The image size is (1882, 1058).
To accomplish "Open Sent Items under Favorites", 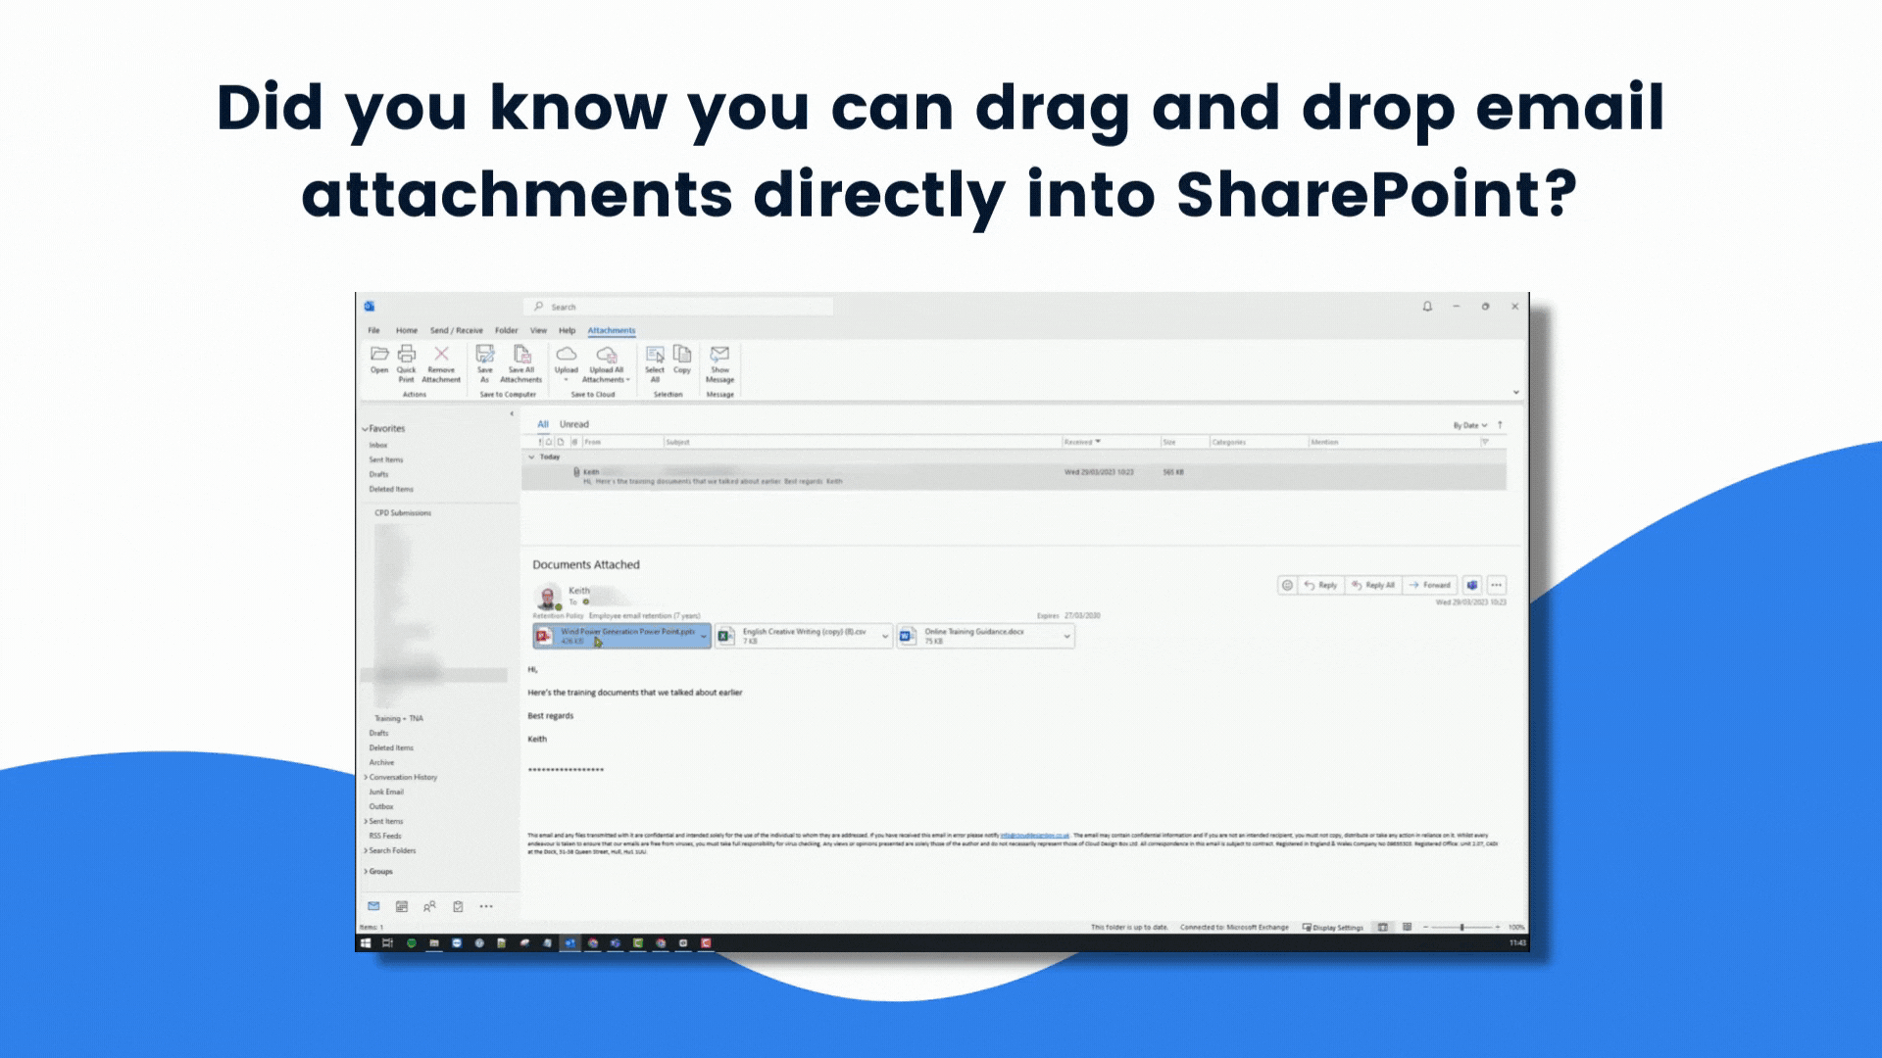I will (x=386, y=459).
